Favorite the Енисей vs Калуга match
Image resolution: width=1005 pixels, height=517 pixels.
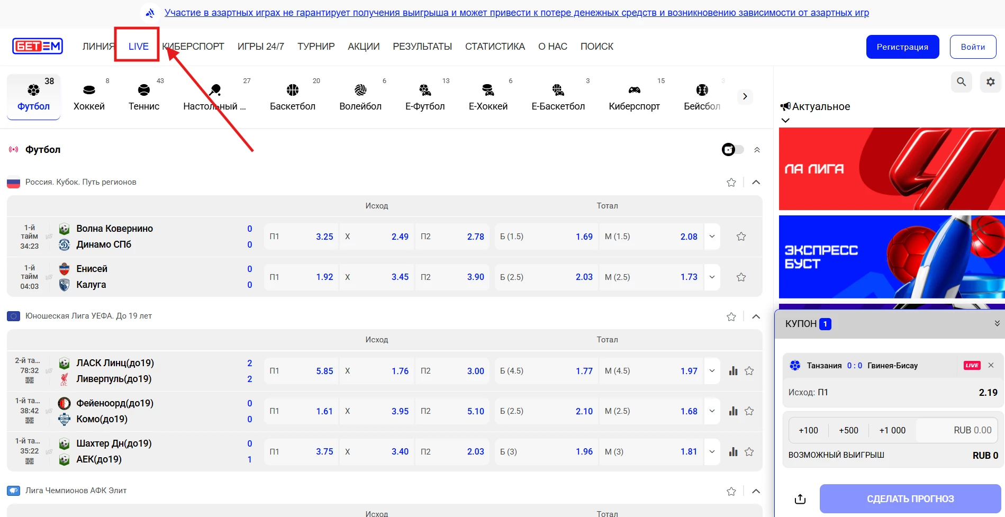click(741, 277)
